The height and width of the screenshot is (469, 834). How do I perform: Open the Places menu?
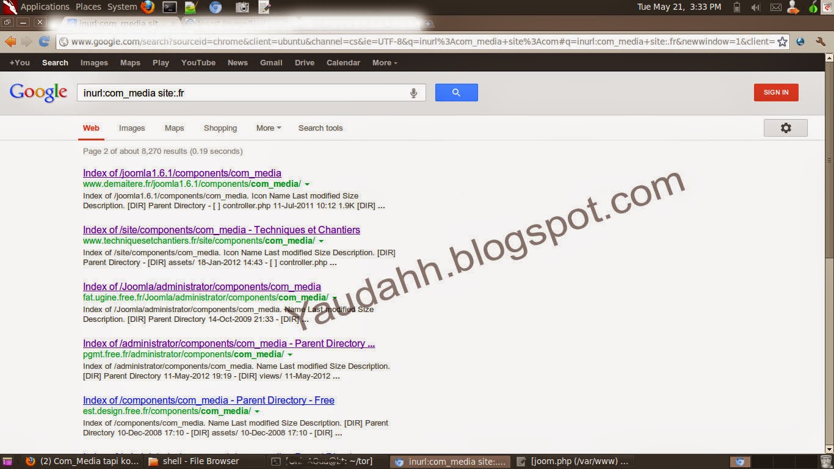pyautogui.click(x=89, y=7)
